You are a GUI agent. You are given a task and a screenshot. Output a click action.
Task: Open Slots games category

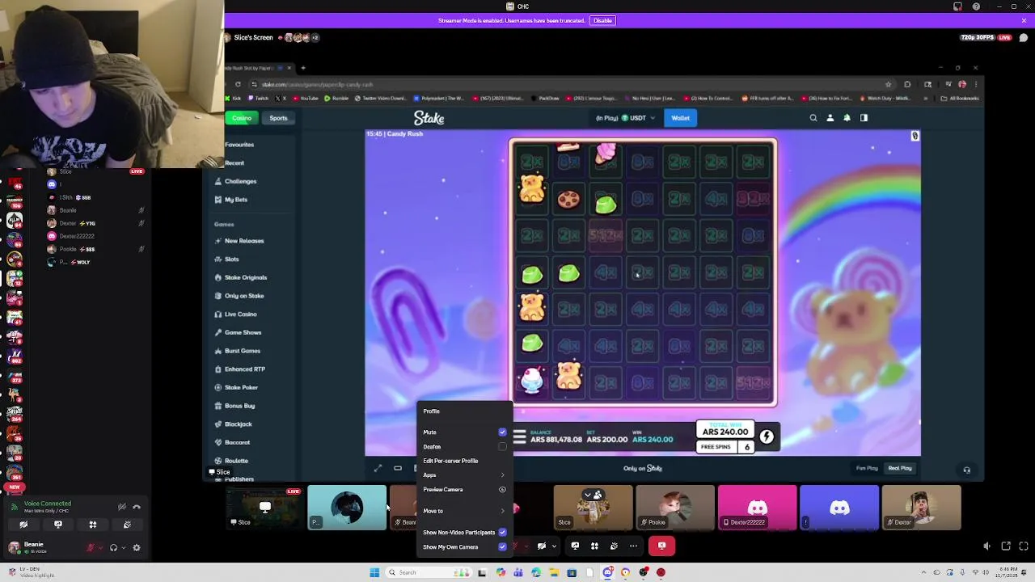pyautogui.click(x=231, y=259)
